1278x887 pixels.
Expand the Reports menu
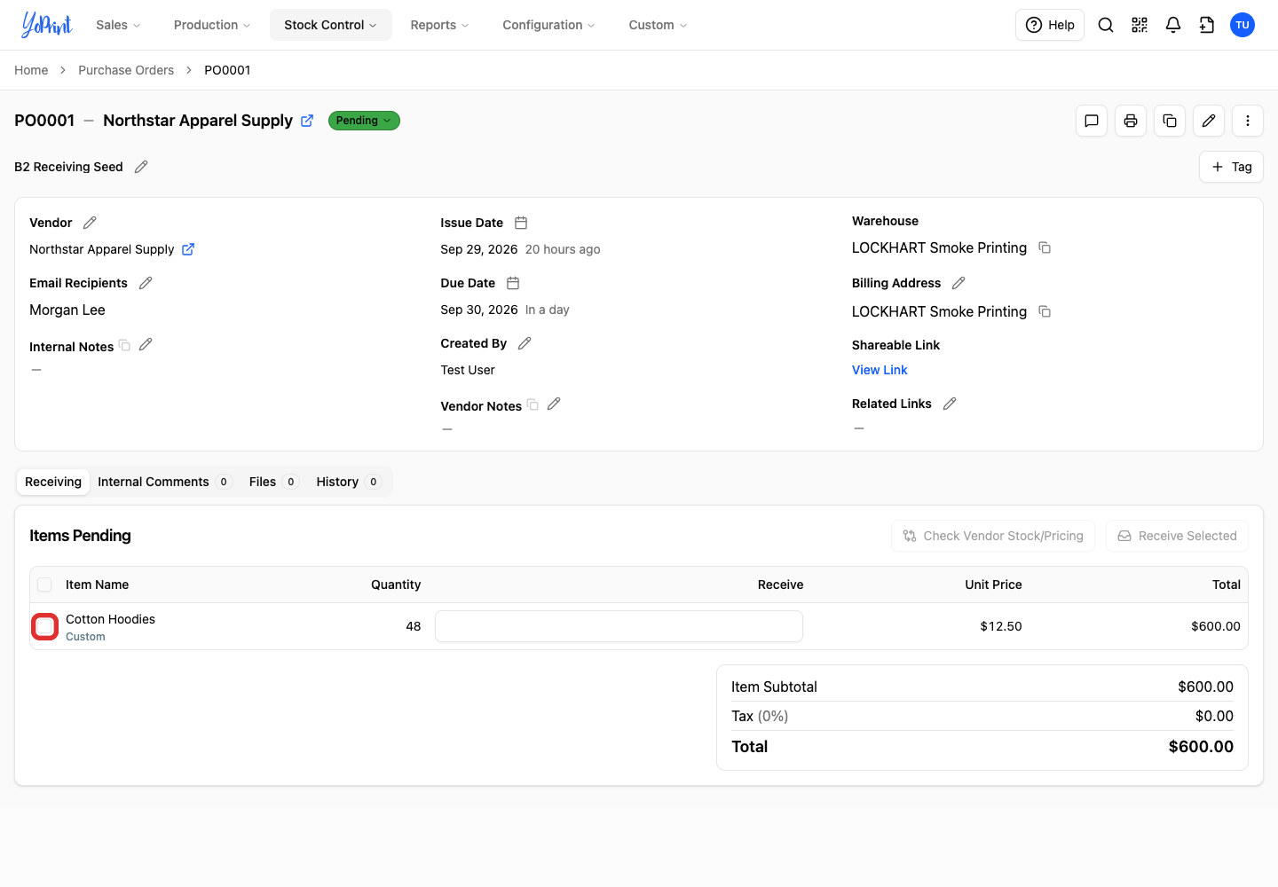[439, 25]
